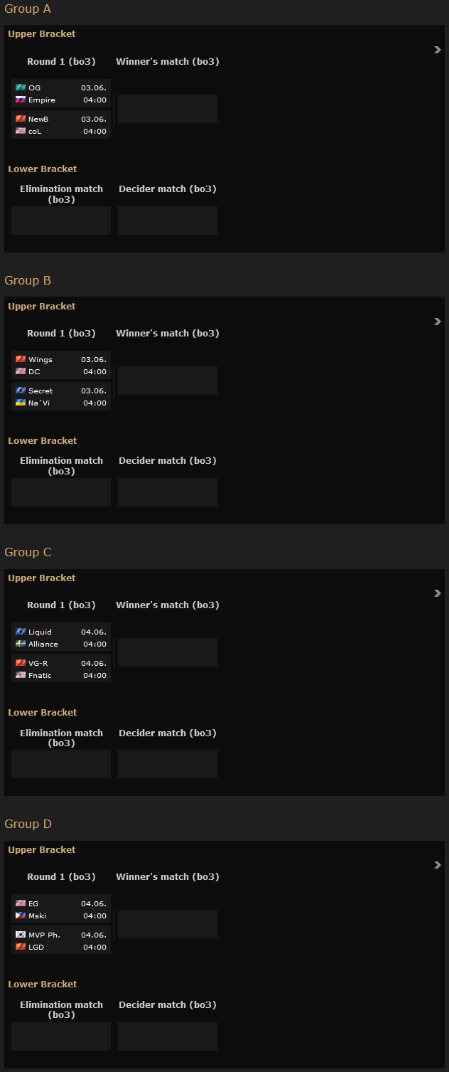Click Group D empty Decider match slot
449x1072 pixels.
pyautogui.click(x=168, y=1036)
